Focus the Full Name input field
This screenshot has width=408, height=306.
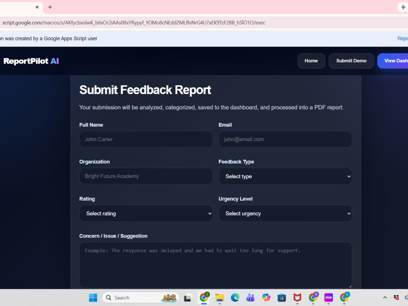click(146, 139)
